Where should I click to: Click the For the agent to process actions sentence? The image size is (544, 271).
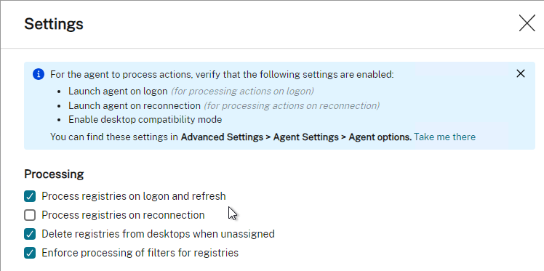coord(222,75)
